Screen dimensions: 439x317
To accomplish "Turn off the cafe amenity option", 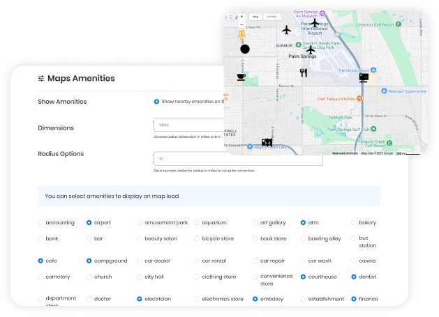I will [40, 261].
